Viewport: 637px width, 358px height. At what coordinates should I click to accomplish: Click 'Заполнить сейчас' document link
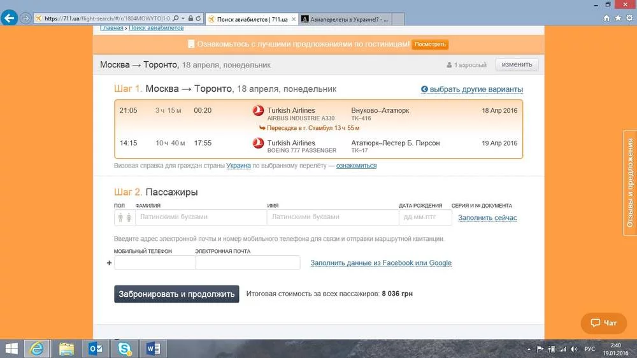tap(487, 217)
